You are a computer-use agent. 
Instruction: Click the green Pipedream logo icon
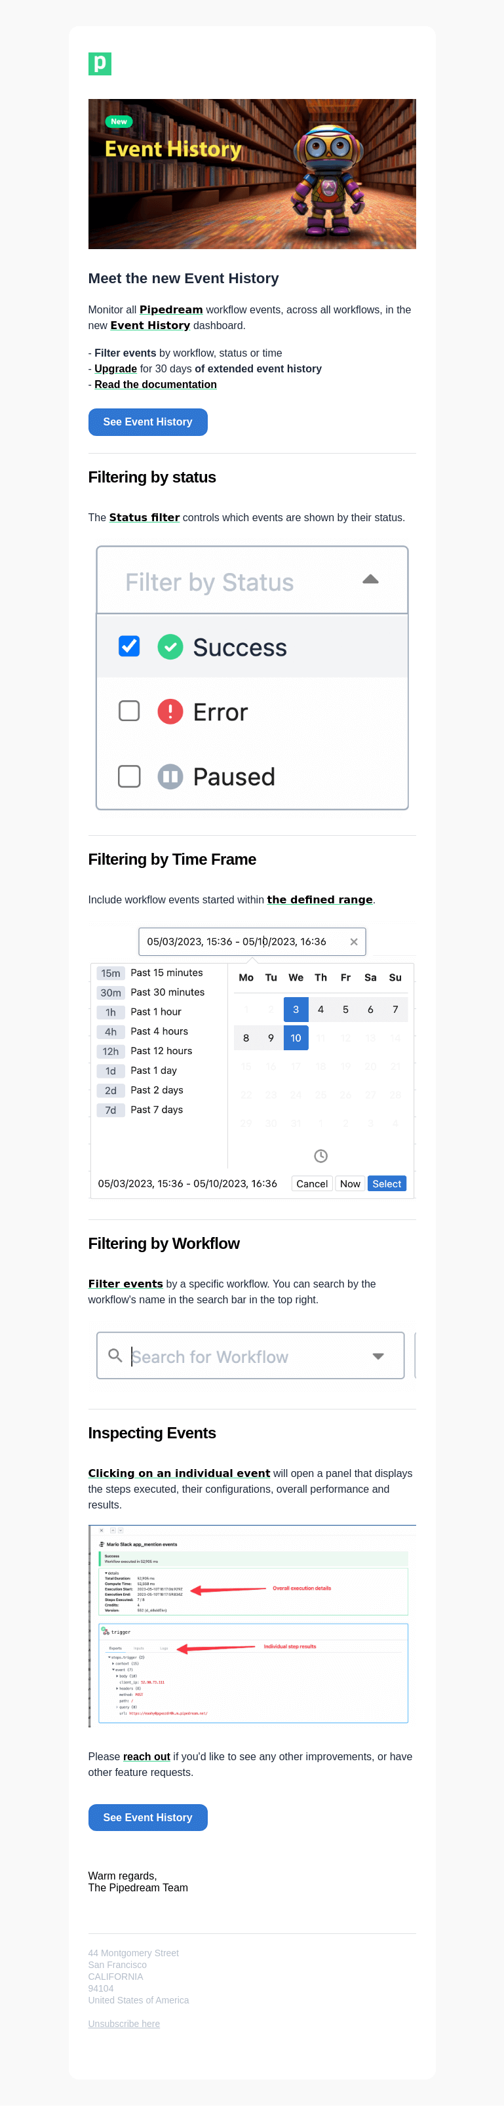click(x=100, y=64)
